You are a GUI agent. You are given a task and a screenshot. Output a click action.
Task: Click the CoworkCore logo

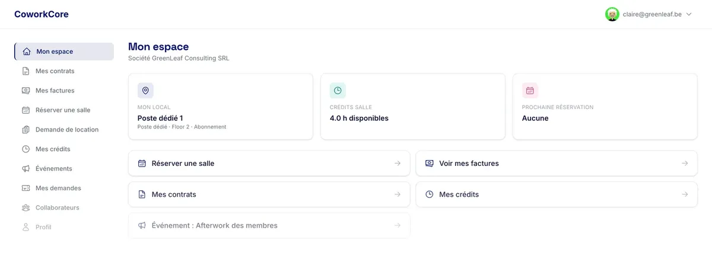[42, 14]
